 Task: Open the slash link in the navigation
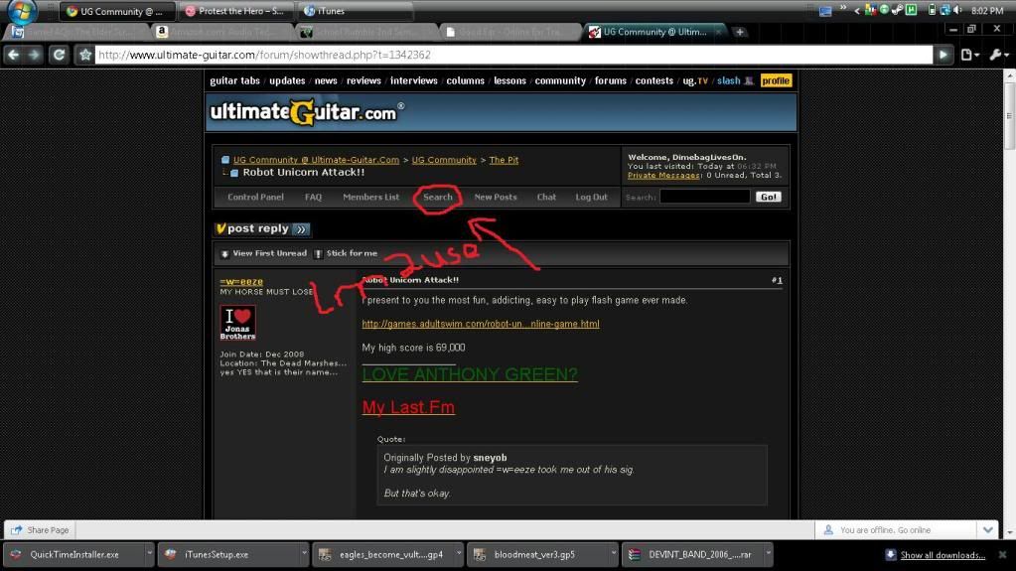click(x=728, y=81)
